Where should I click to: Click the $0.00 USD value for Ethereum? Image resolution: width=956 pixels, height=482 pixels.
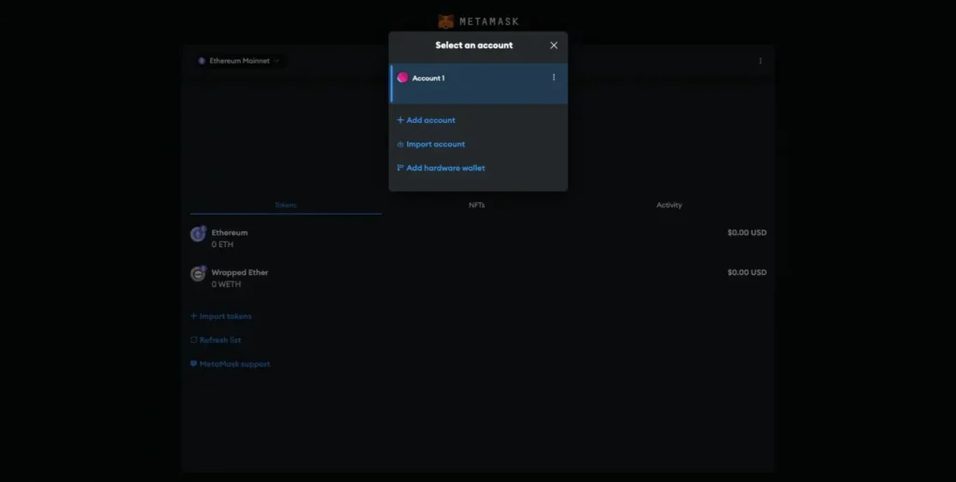point(747,232)
